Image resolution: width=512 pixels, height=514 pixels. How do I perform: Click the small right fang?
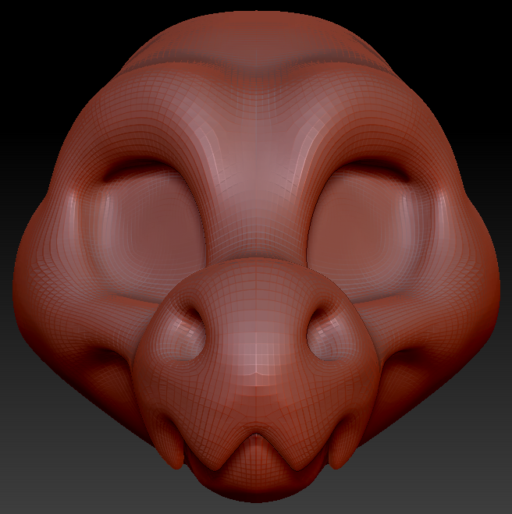coord(340,449)
